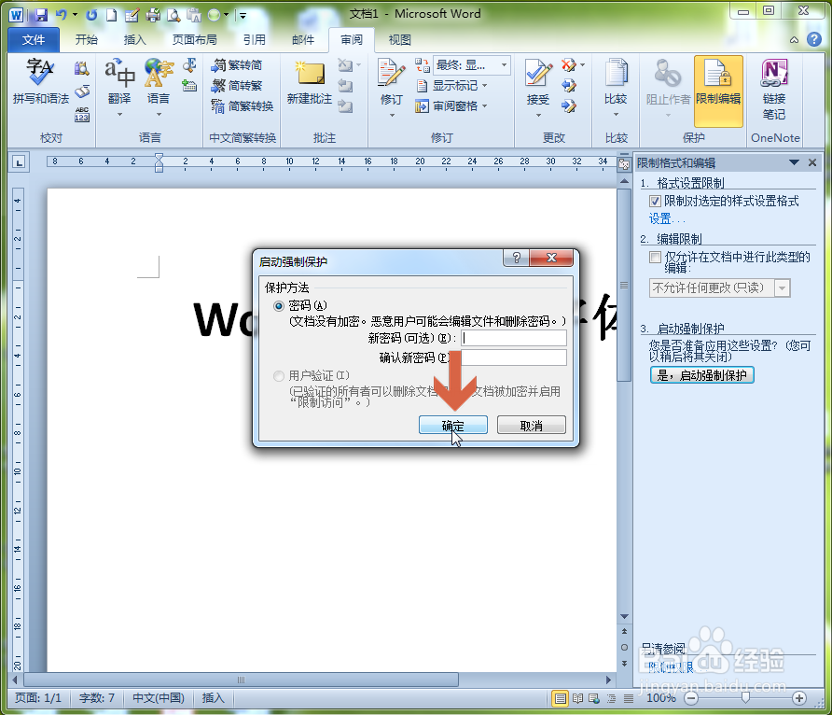
Task: Switch to the Insert (插入) tab
Action: click(134, 40)
